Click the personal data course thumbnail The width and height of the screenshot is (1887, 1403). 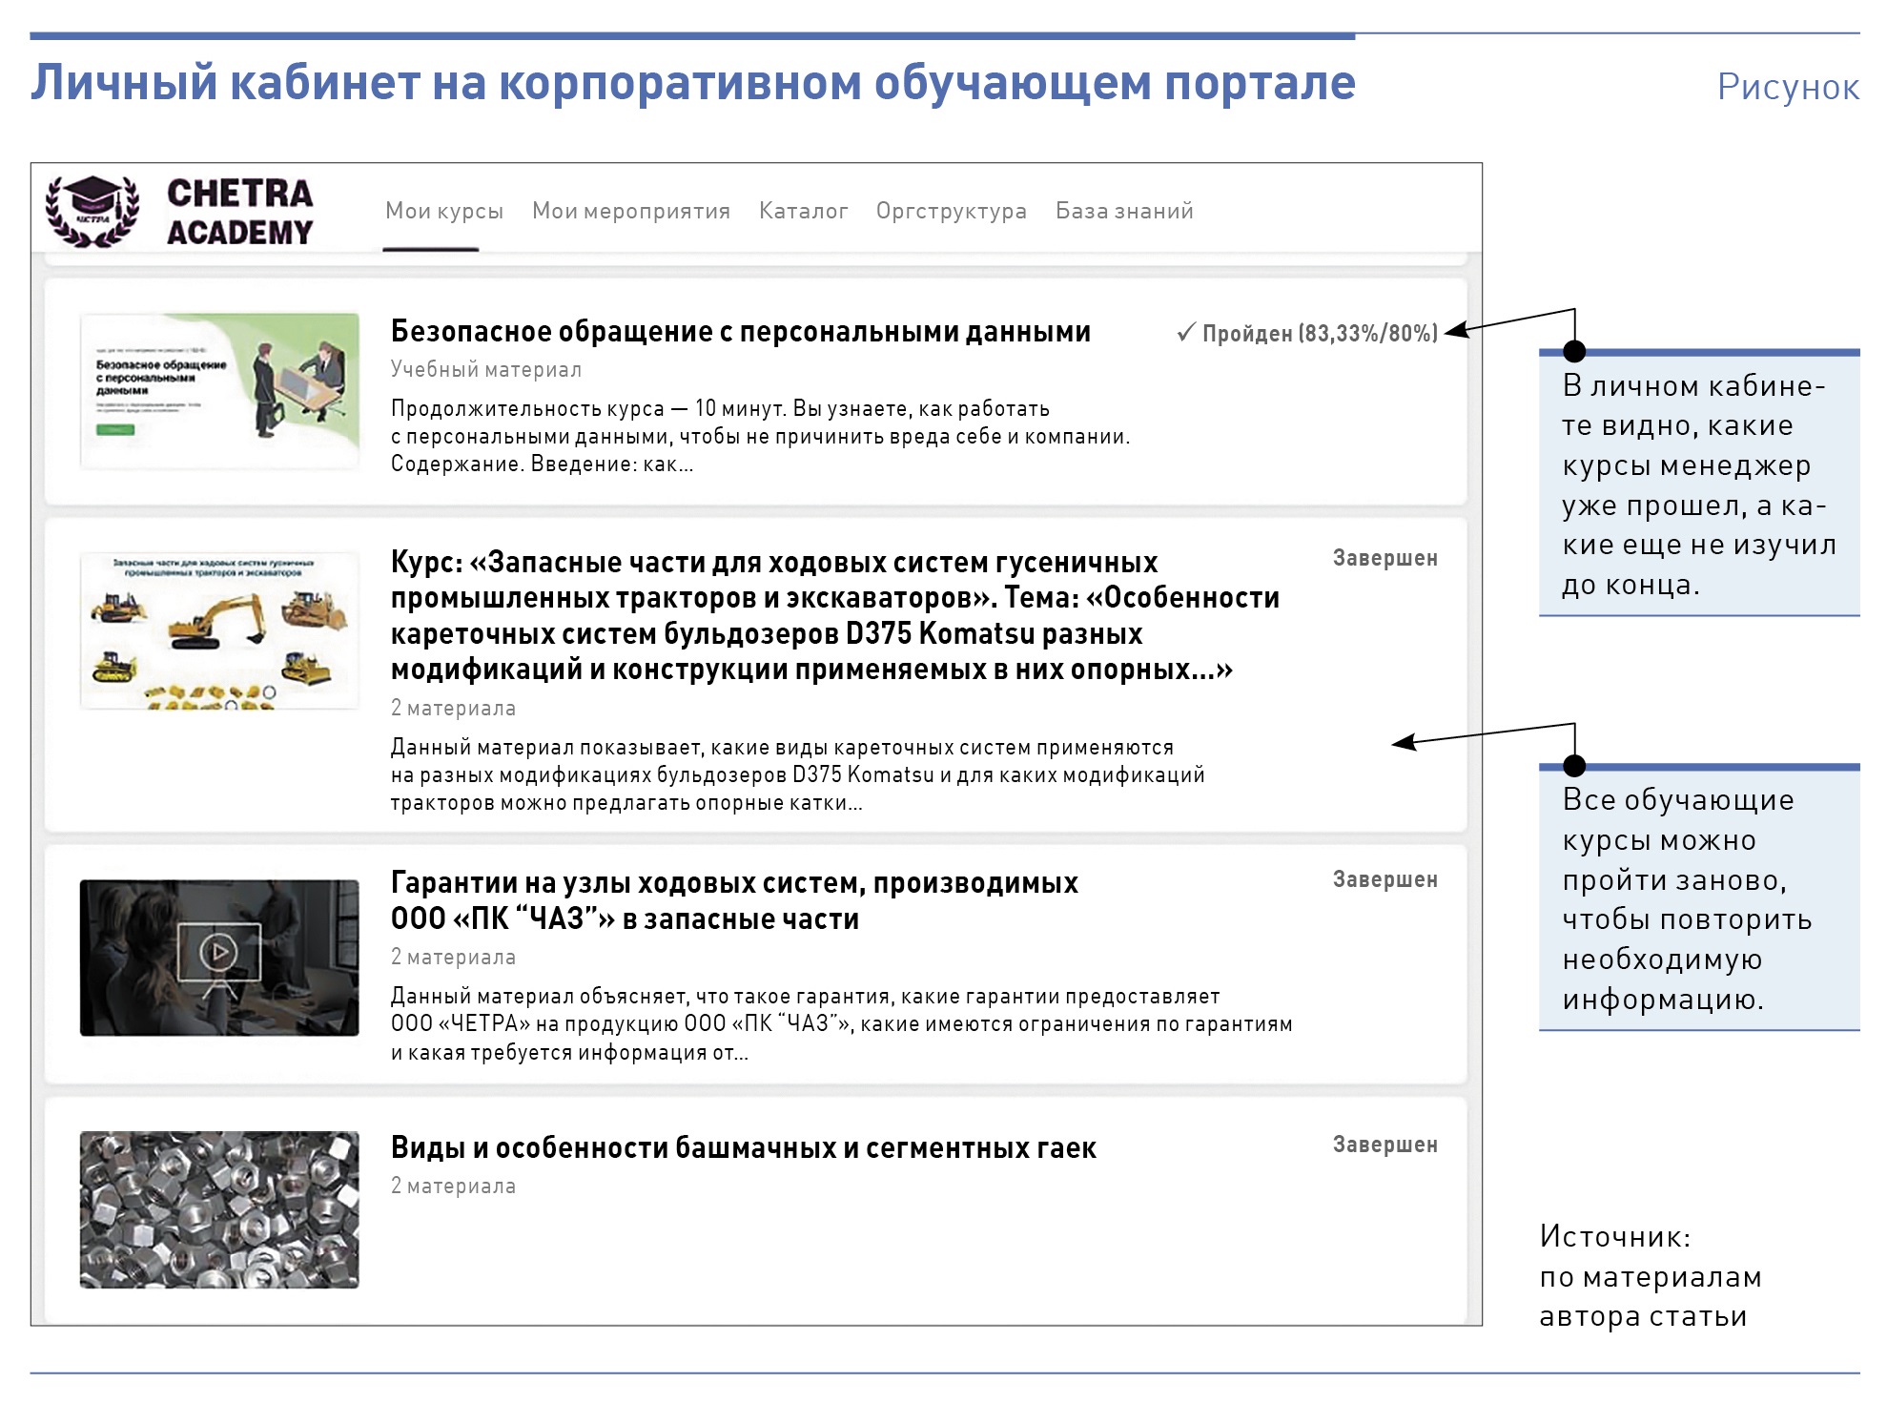[x=219, y=391]
